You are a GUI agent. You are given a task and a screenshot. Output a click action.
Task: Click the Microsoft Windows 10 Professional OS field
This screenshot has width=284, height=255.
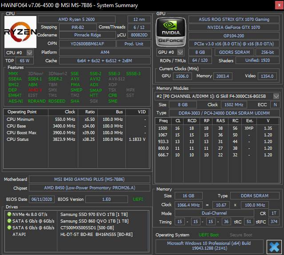(209, 246)
